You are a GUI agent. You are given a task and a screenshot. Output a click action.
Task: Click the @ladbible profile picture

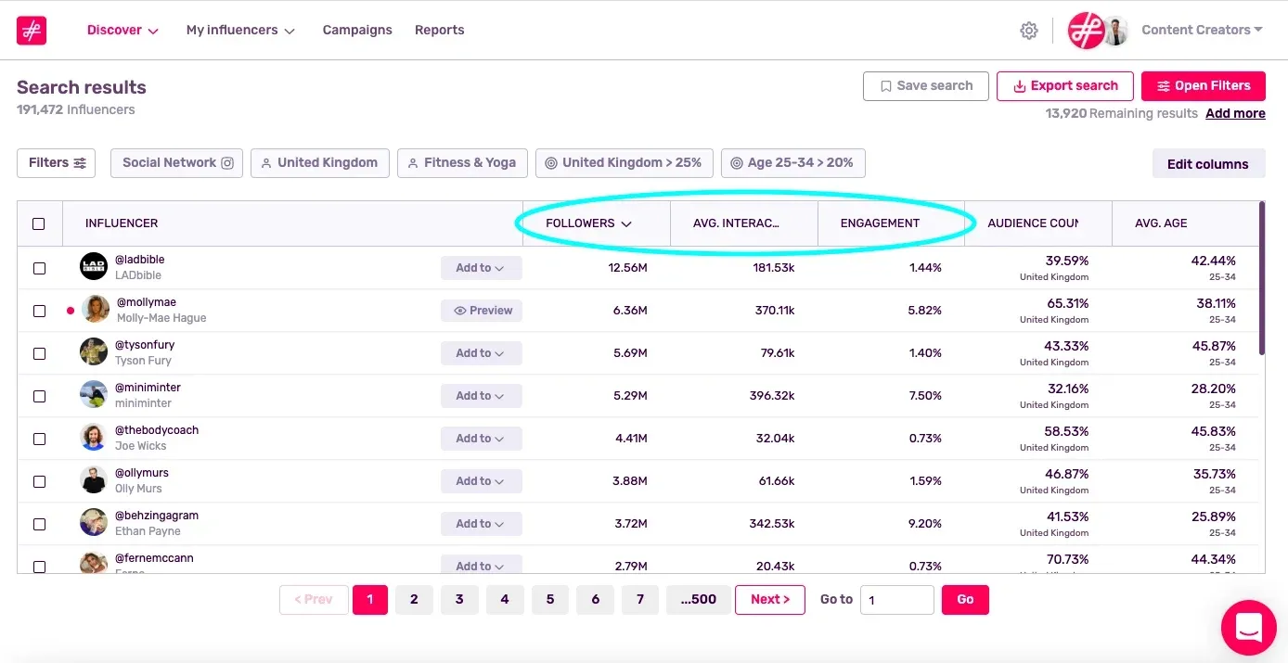94,267
